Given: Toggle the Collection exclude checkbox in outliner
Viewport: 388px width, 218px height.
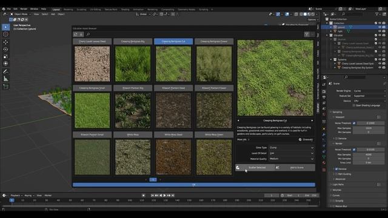Looking at the screenshot, I should [x=376, y=23].
